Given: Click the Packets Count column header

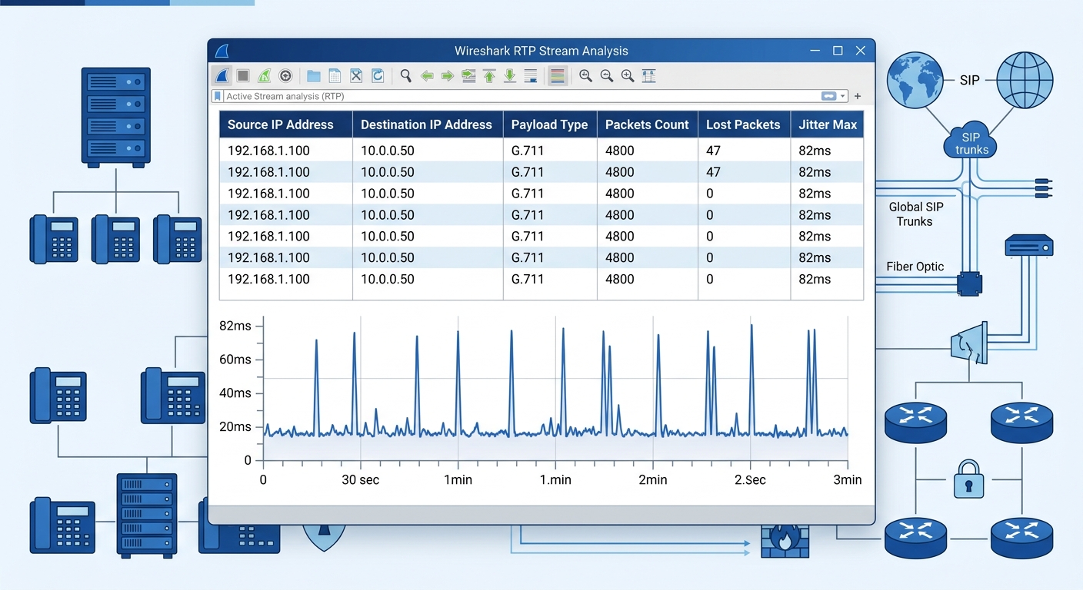Looking at the screenshot, I should [x=648, y=124].
